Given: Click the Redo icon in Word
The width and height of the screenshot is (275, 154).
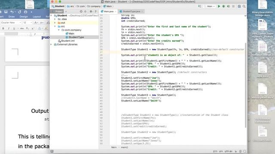Looking at the screenshot, I should point(19,12).
